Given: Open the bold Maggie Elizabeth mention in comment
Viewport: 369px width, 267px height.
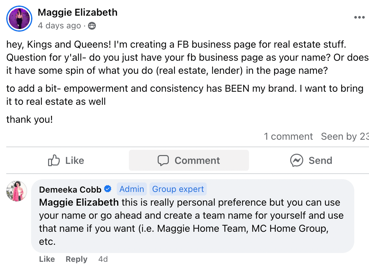Looking at the screenshot, I should point(79,203).
